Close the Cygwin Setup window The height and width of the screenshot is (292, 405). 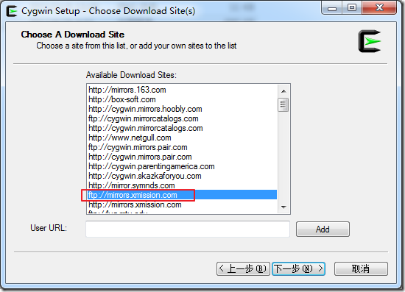click(x=379, y=8)
